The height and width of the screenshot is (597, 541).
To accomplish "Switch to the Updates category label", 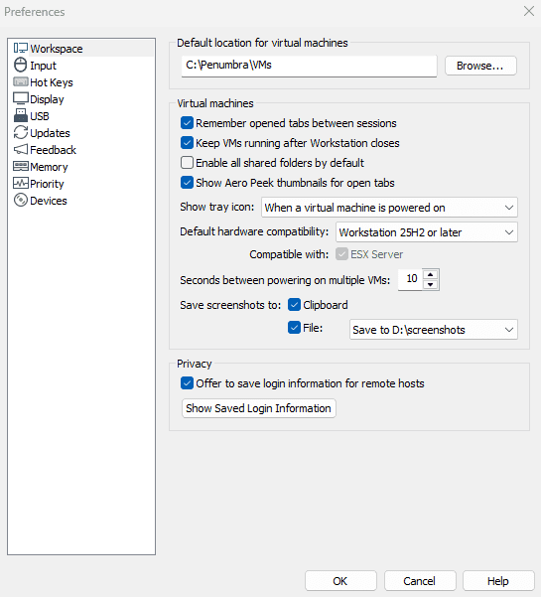I will (50, 133).
